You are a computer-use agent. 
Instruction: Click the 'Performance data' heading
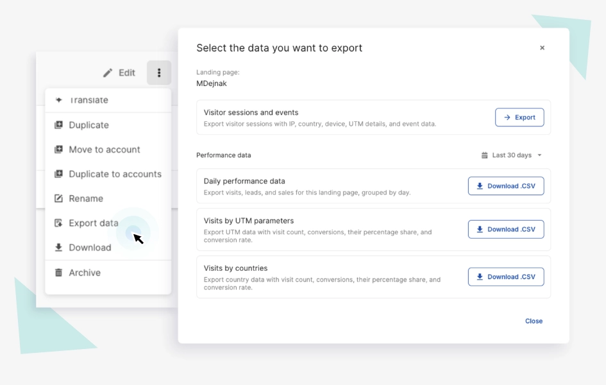tap(223, 155)
